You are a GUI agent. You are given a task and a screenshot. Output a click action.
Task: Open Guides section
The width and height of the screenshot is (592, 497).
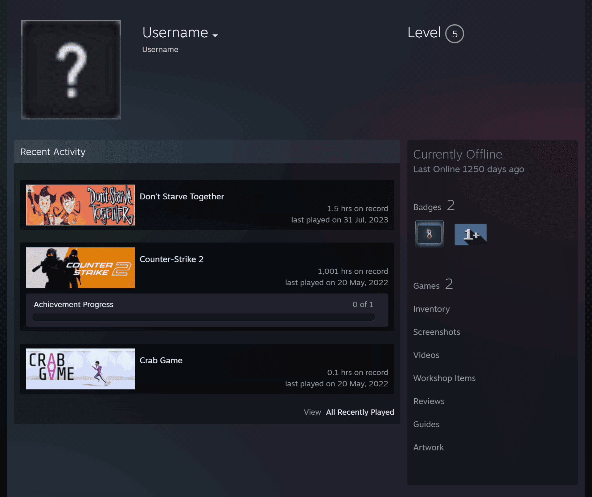pyautogui.click(x=426, y=425)
